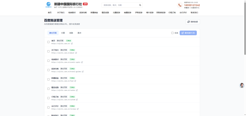Tick the checkbox for 出行评价 row
Screen dimensions: 246x116
coord(49,107)
